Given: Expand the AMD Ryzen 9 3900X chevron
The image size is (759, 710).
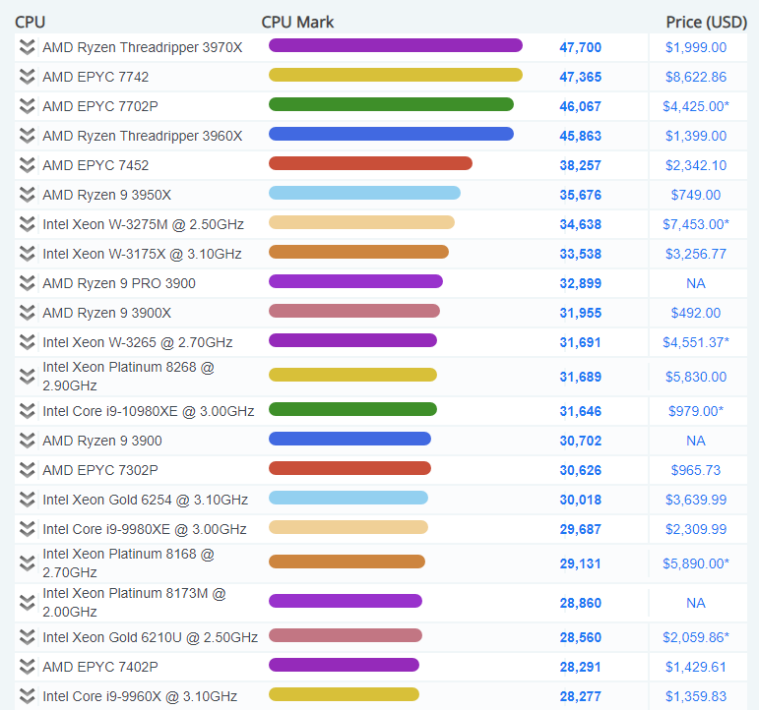Looking at the screenshot, I should [28, 313].
